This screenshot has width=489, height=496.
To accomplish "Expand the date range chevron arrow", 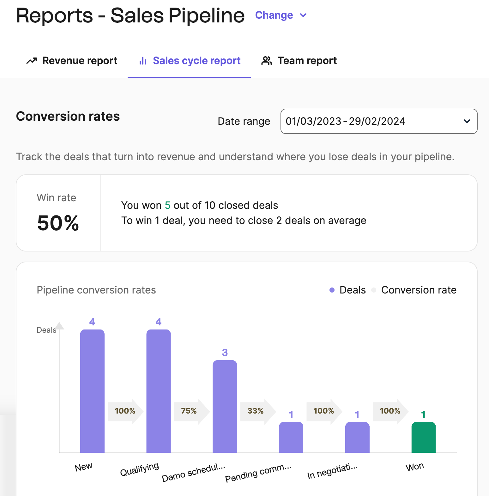I will (467, 121).
